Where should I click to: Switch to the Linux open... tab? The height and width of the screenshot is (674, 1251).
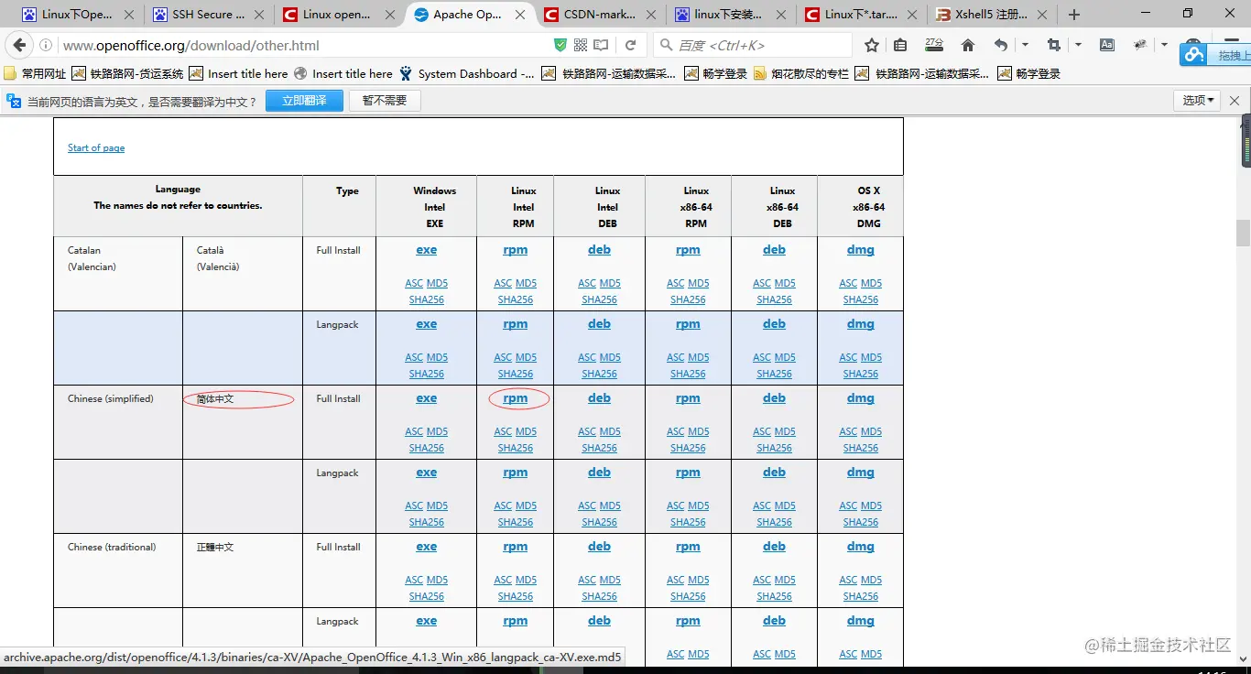coord(337,15)
